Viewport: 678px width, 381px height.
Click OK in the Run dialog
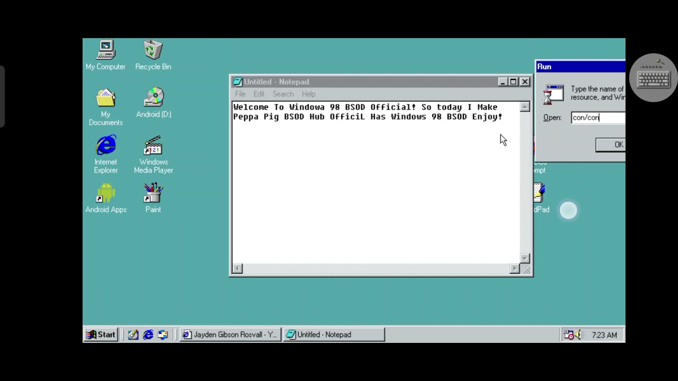click(x=611, y=144)
